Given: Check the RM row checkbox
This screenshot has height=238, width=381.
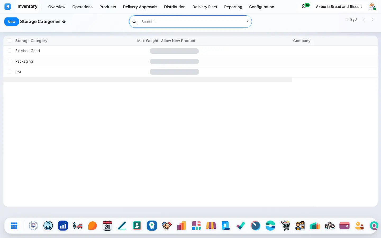Looking at the screenshot, I should pyautogui.click(x=10, y=72).
